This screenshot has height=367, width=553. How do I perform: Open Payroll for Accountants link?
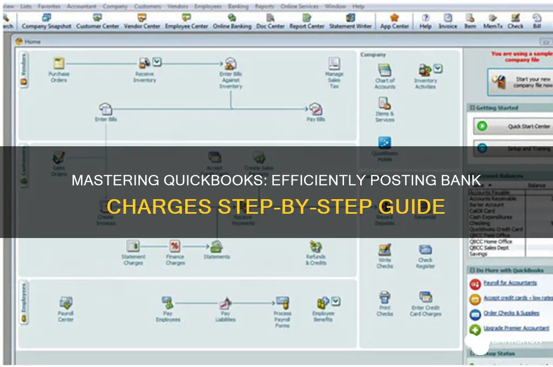[x=510, y=283]
